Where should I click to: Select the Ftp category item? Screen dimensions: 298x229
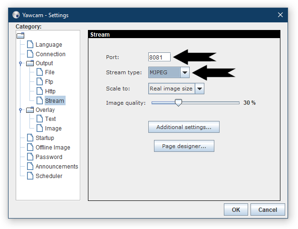tap(49, 82)
